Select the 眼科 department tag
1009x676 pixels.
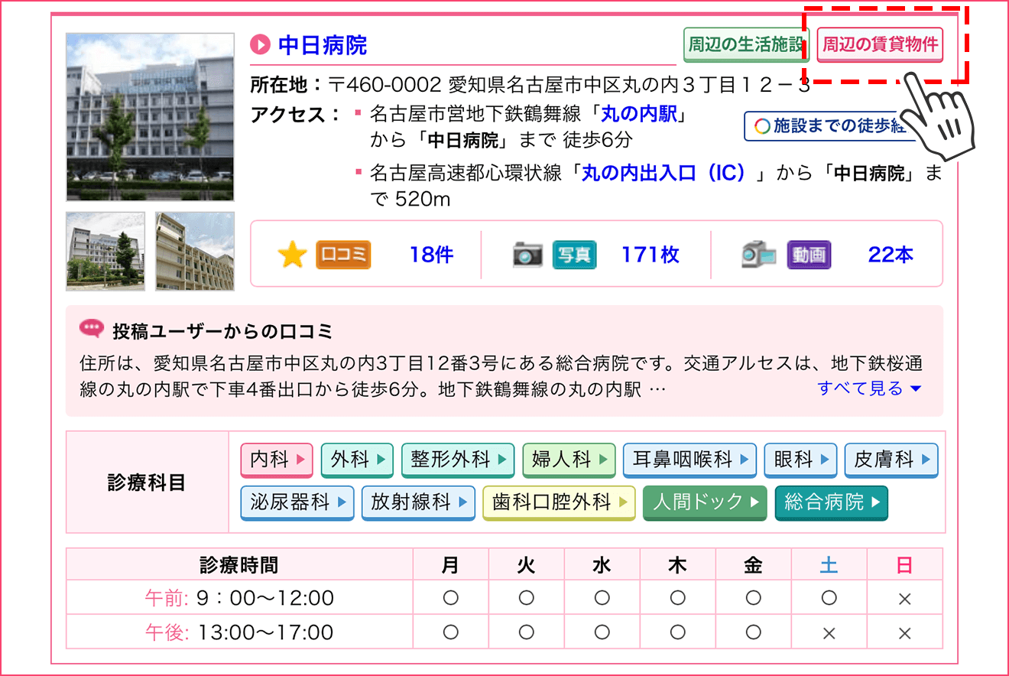[800, 460]
